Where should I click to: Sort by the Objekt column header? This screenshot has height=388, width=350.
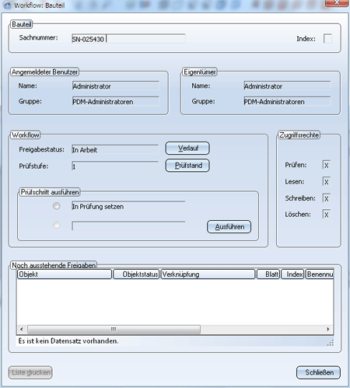pyautogui.click(x=65, y=274)
